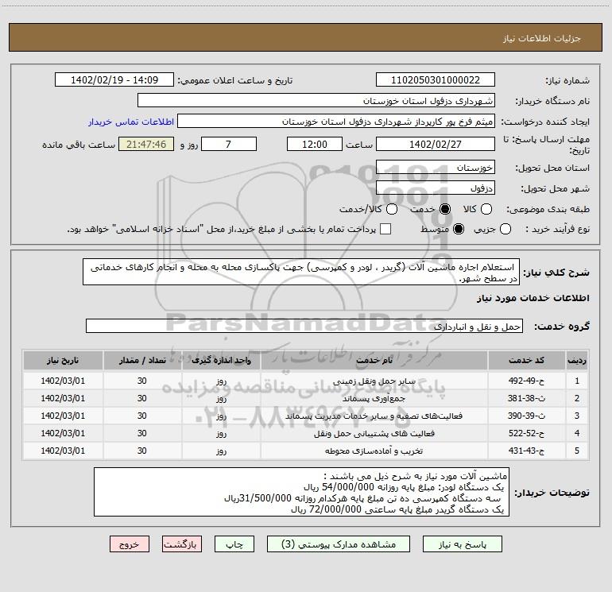The image size is (612, 592).
Task: Click the ردیف column header
Action: click(x=577, y=360)
